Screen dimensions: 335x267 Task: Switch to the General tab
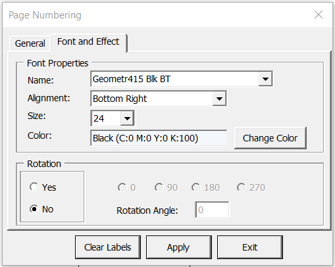(x=30, y=43)
